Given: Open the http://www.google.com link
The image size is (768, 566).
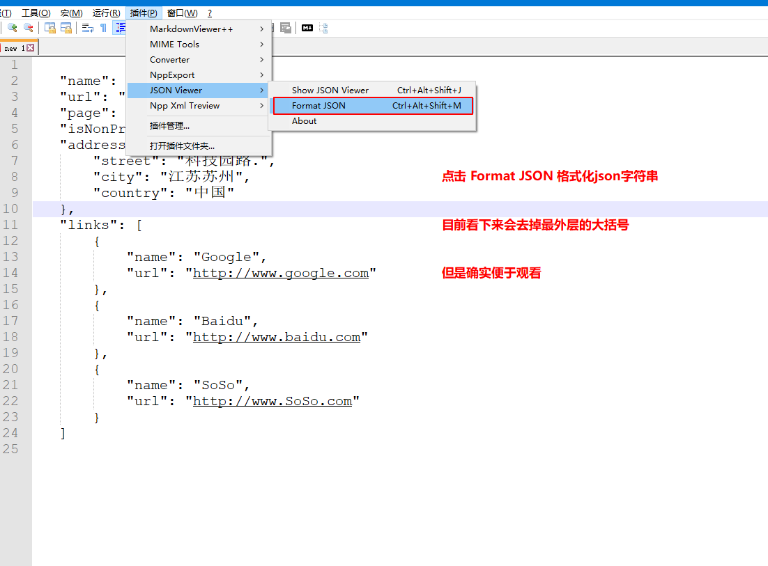Looking at the screenshot, I should [281, 273].
